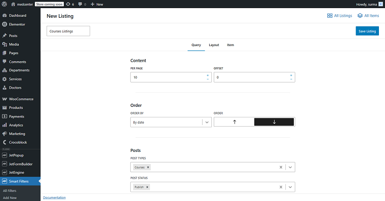
Task: Open the medcenter site home icon
Action: coord(13,4)
